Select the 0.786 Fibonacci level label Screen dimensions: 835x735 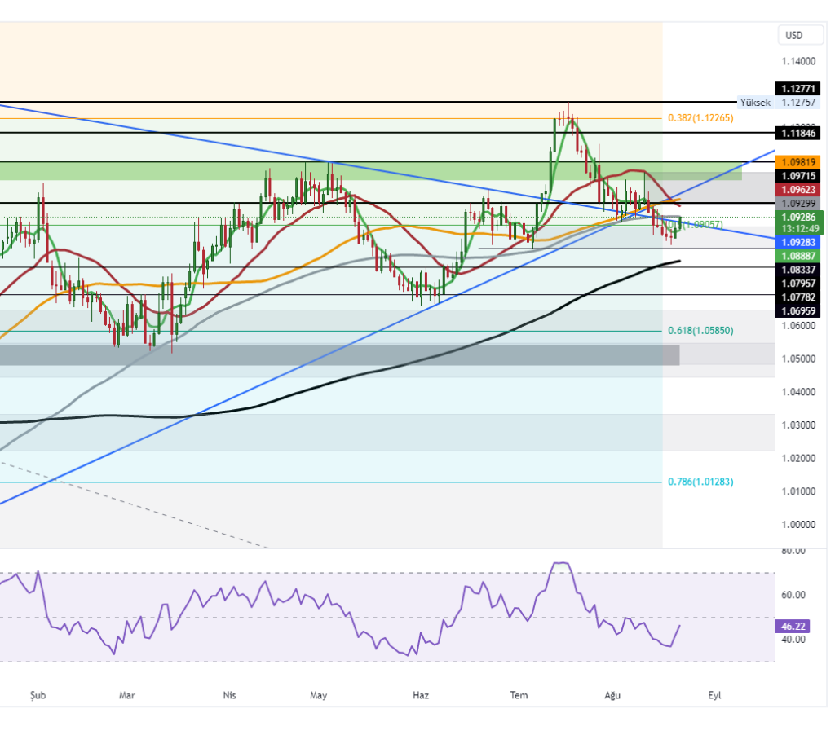tap(700, 482)
